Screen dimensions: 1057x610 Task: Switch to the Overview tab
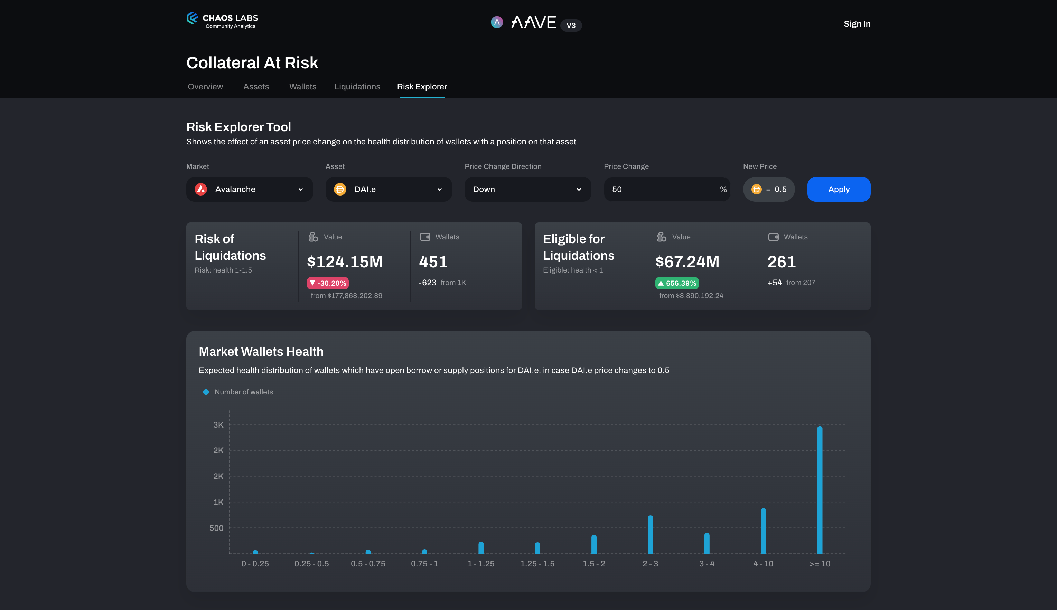tap(205, 87)
